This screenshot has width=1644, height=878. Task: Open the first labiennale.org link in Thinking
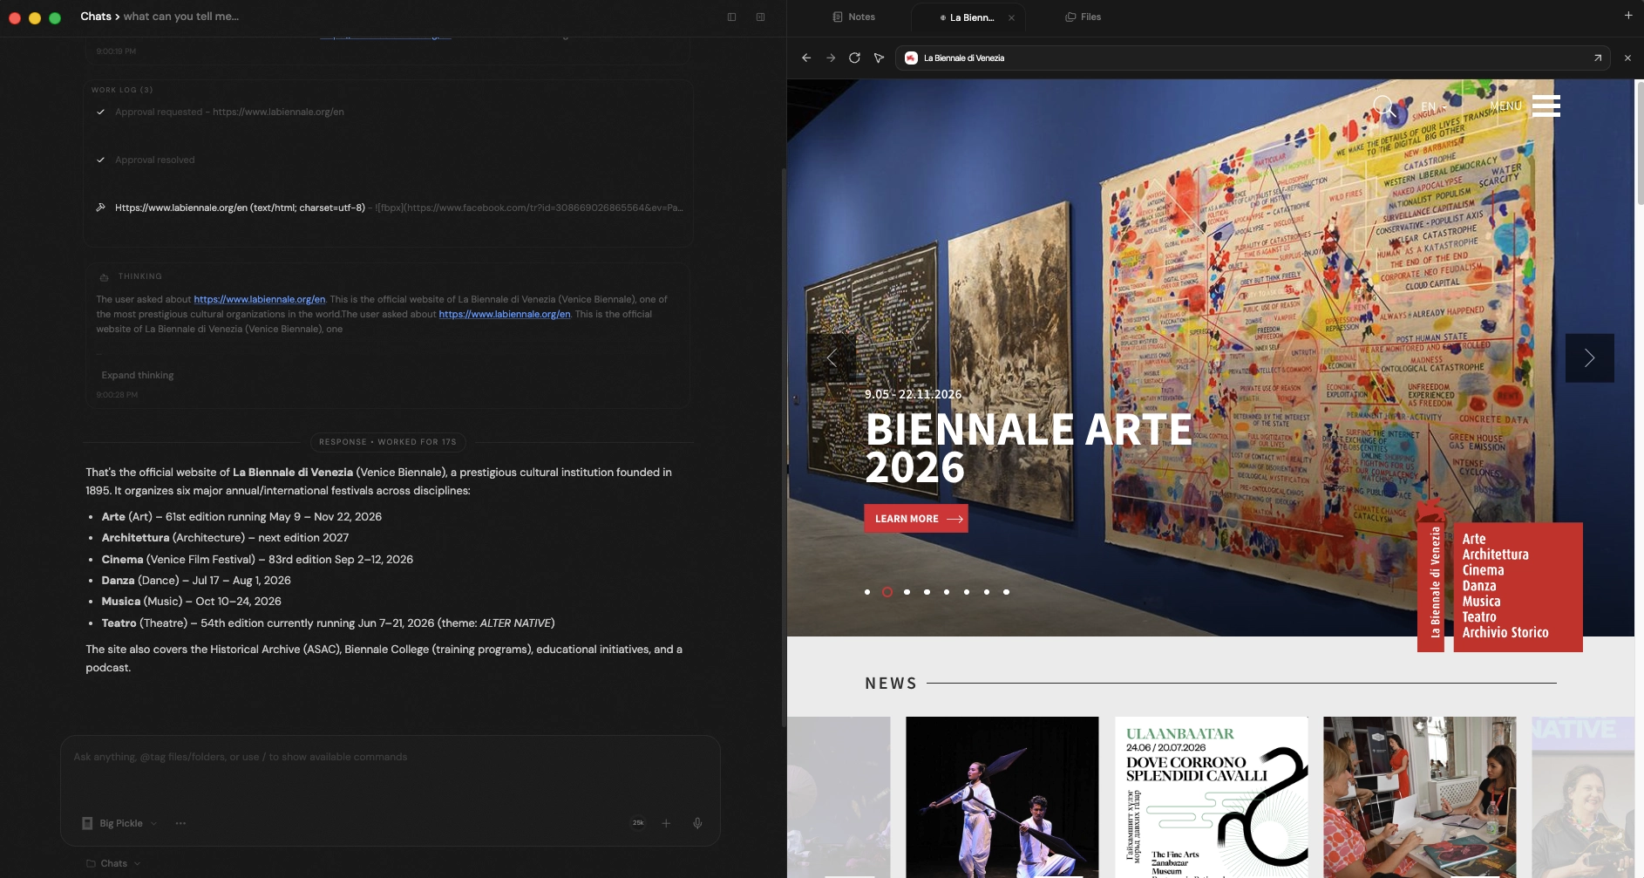[260, 299]
